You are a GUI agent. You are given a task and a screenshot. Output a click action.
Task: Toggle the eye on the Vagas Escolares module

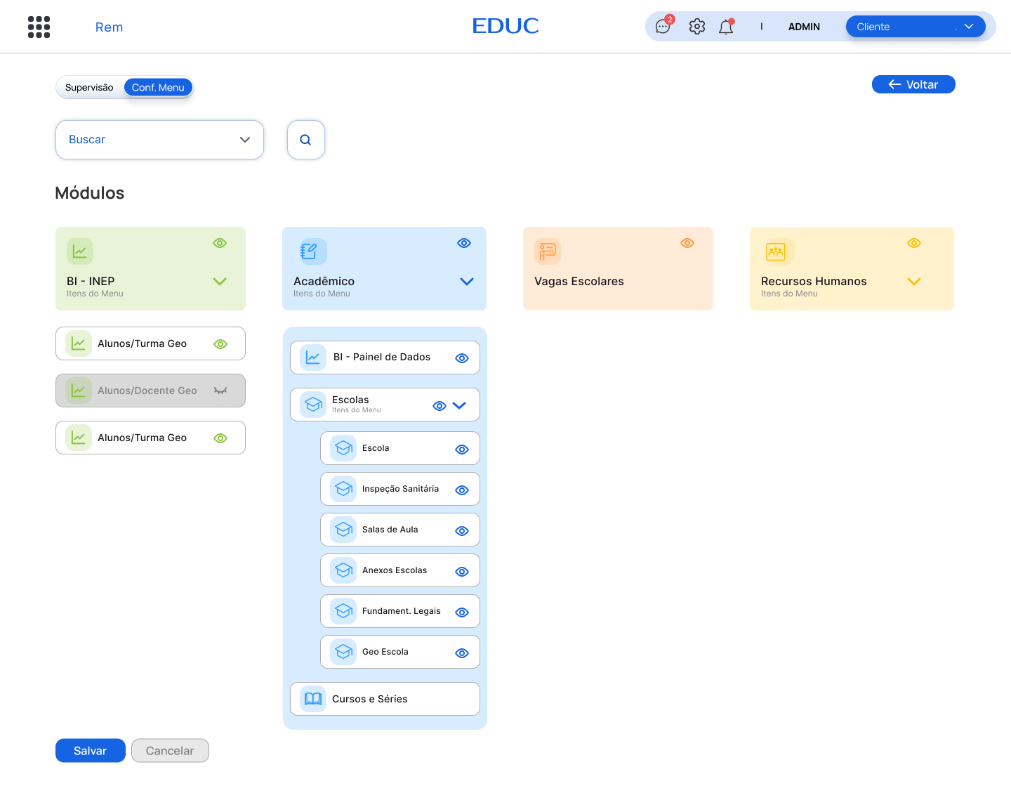687,243
